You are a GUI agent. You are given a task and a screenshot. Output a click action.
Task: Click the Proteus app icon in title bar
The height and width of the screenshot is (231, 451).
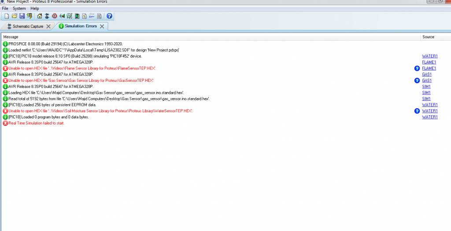coord(2,1)
